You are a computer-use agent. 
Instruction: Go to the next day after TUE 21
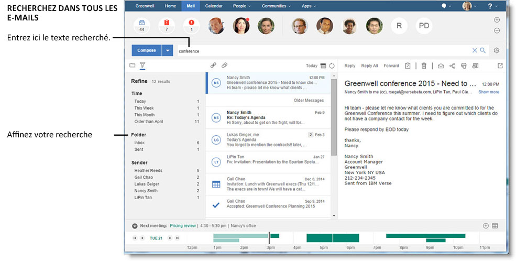[170, 238]
